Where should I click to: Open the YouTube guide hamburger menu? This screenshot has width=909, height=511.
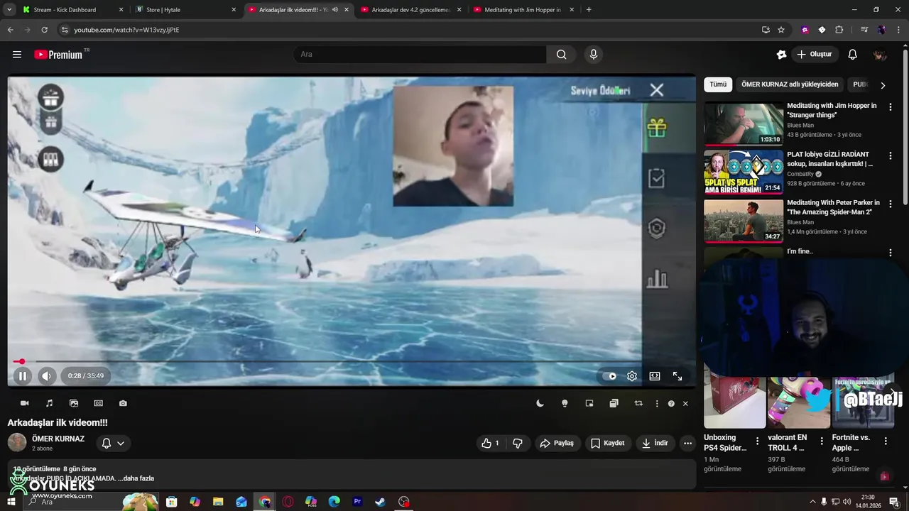(17, 54)
